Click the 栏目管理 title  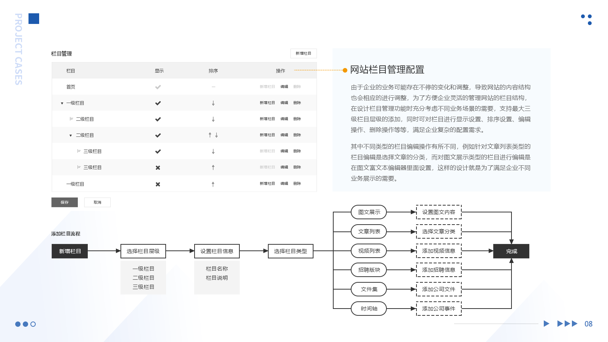62,54
